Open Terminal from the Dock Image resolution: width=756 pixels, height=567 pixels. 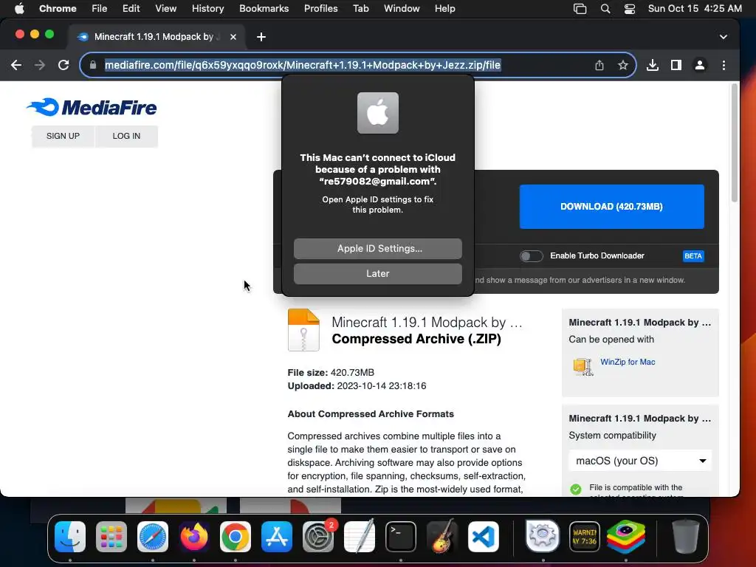[401, 537]
